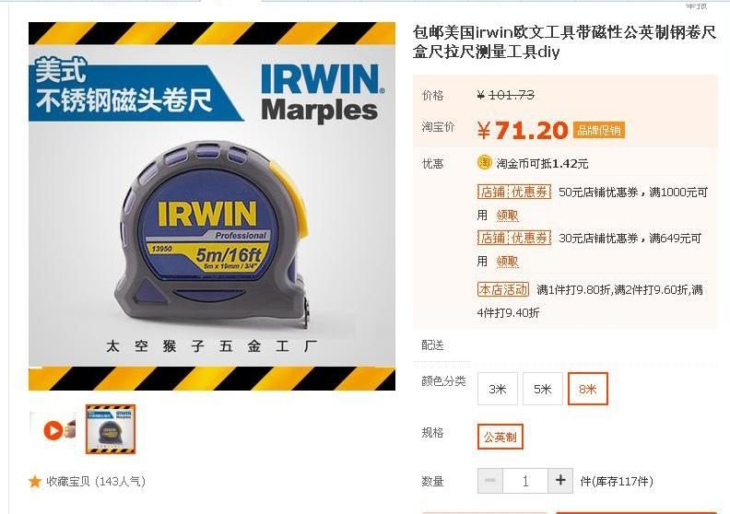
Task: Play the product video thumbnail
Action: (x=53, y=430)
